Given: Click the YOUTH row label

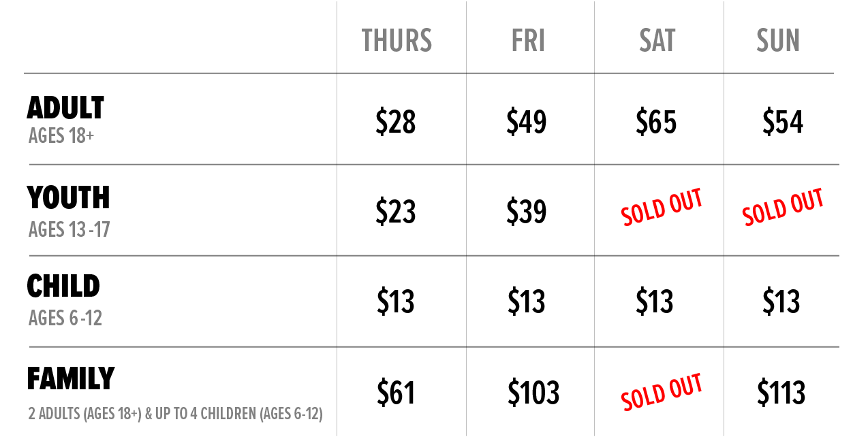Looking at the screenshot, I should [x=68, y=198].
